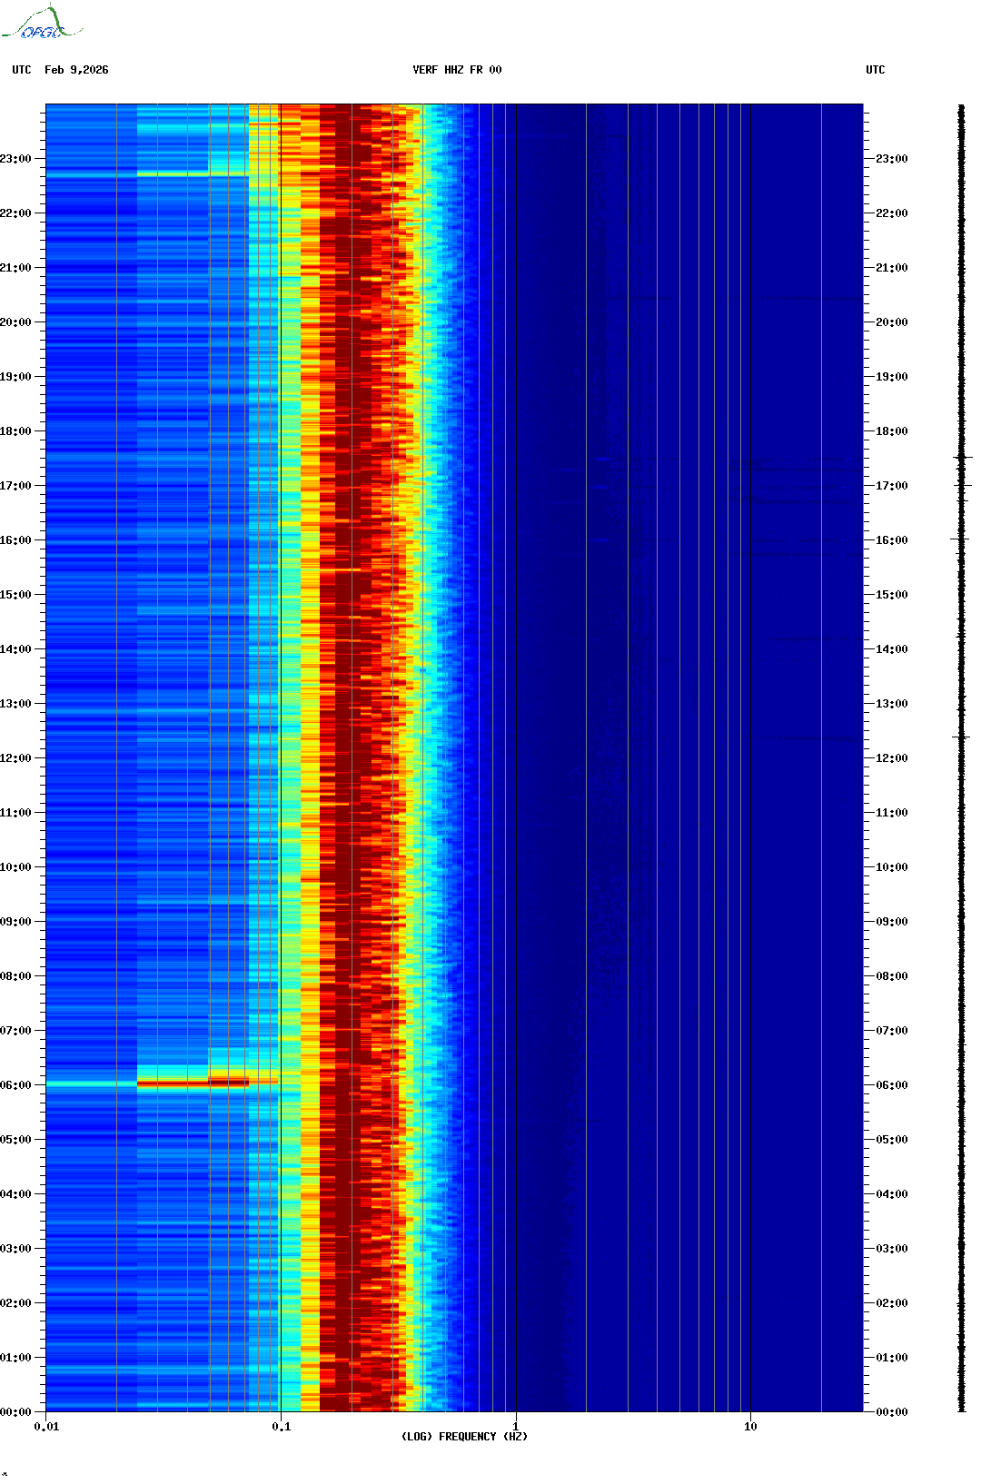This screenshot has height=1484, width=1001.
Task: Click the black vertical line at 10 Hz
Action: tap(751, 727)
